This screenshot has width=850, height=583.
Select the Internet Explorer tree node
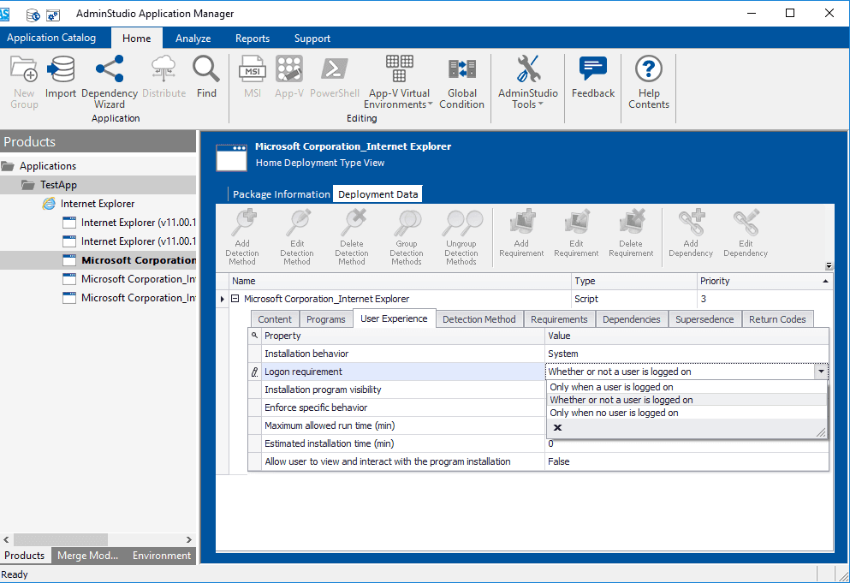click(x=98, y=204)
